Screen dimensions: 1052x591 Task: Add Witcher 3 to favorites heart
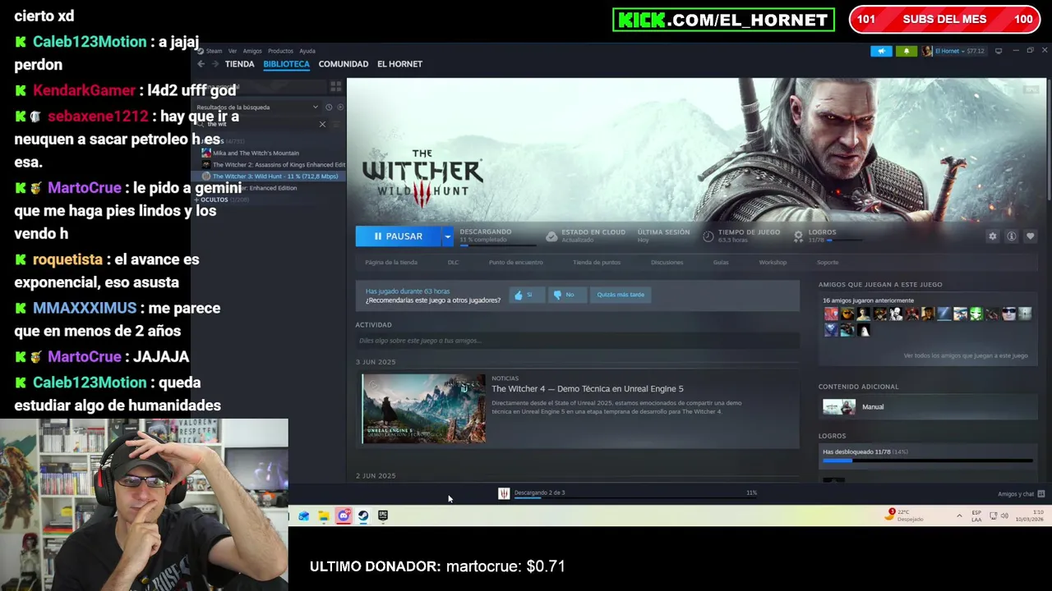coord(1031,236)
